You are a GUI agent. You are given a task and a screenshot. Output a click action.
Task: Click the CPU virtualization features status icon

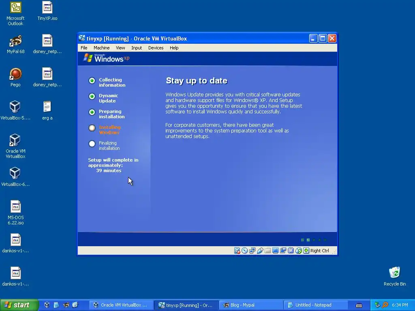pyautogui.click(x=291, y=250)
